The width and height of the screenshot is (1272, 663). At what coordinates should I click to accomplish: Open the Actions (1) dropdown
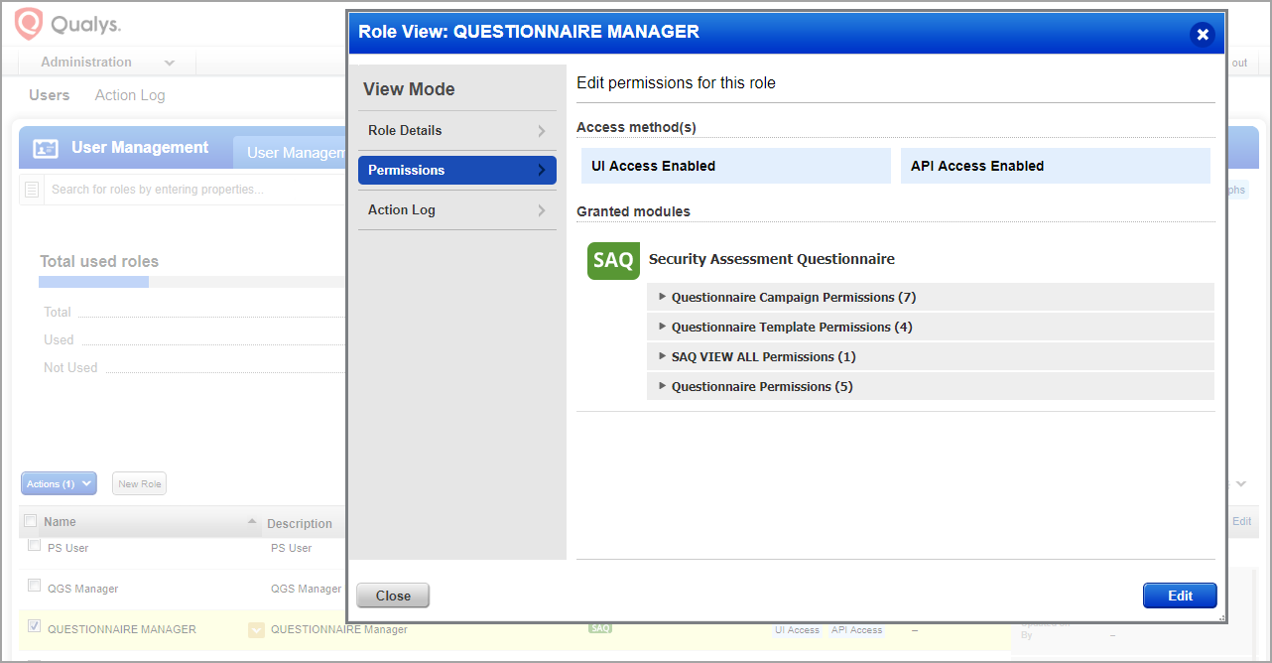[59, 483]
